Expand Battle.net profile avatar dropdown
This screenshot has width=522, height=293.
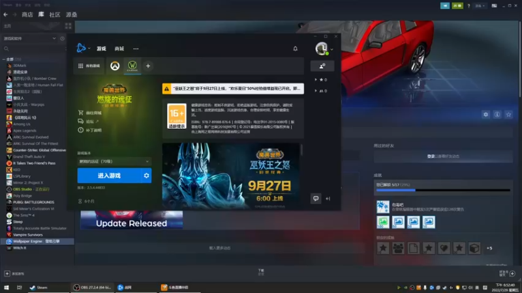coord(324,49)
